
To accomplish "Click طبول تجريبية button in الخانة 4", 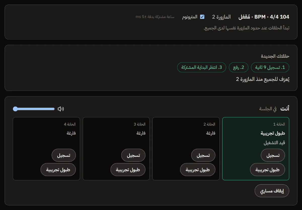I will click(58, 170).
